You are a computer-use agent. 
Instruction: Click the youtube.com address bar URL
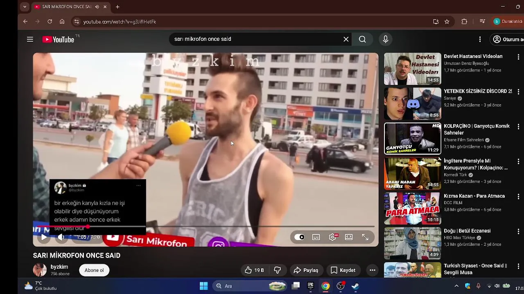click(x=120, y=22)
